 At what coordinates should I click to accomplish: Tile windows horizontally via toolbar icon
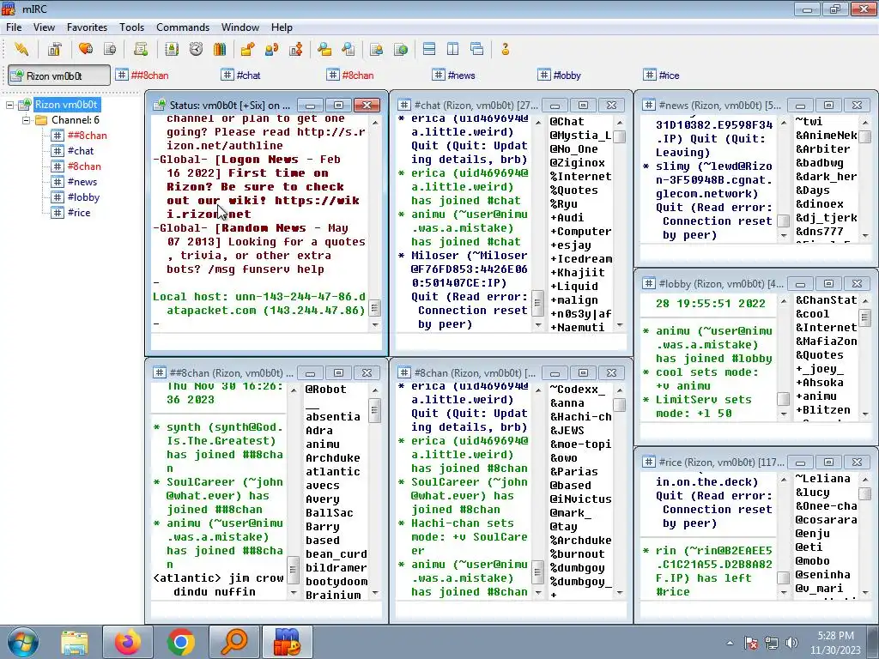429,49
